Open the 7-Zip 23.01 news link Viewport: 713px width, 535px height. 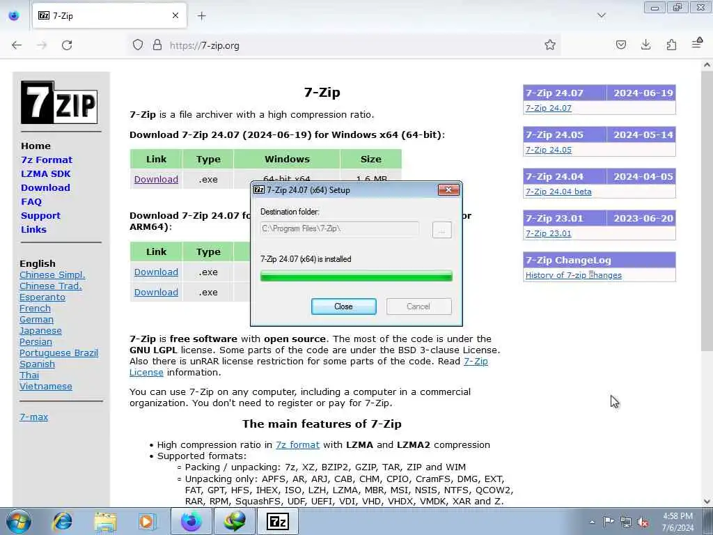[x=549, y=233]
